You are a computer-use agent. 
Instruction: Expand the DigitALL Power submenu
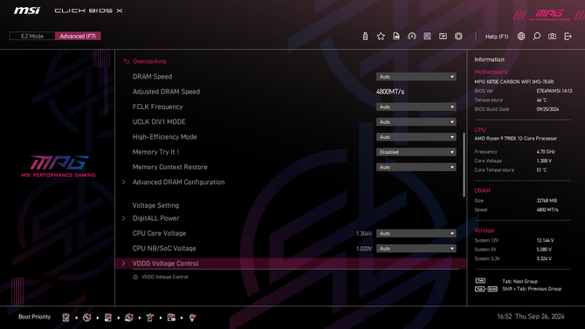pyautogui.click(x=156, y=218)
